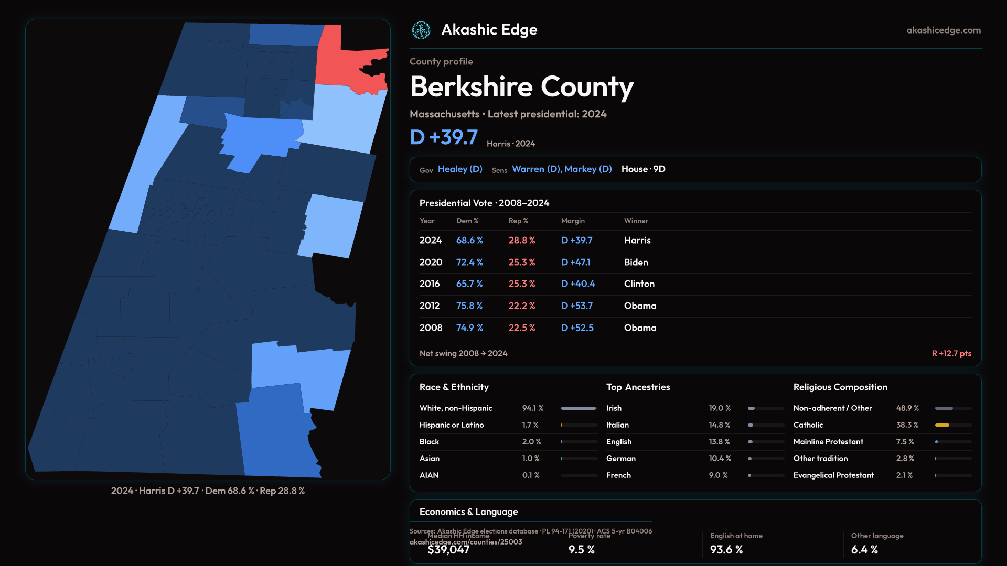The image size is (1007, 566).
Task: Click the R +12.7 pts net swing value
Action: click(x=951, y=354)
